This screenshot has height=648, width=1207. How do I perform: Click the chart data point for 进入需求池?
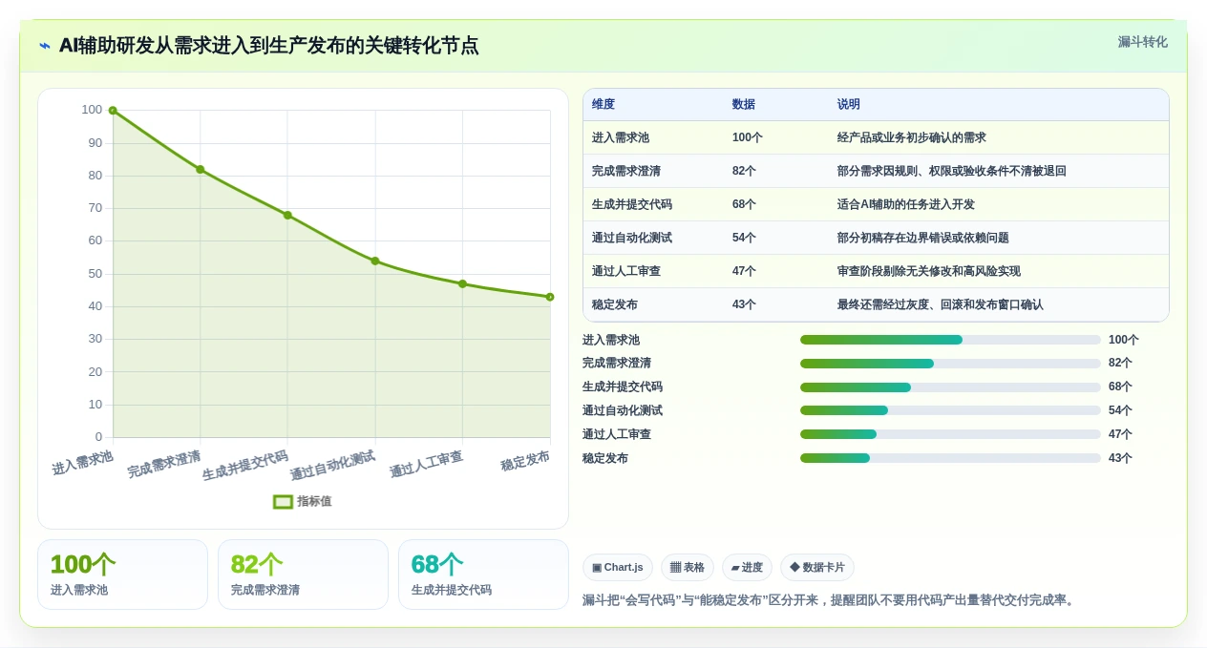pos(113,111)
